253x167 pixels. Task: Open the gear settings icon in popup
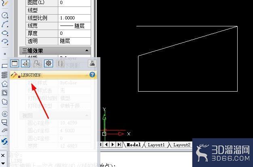point(49,63)
